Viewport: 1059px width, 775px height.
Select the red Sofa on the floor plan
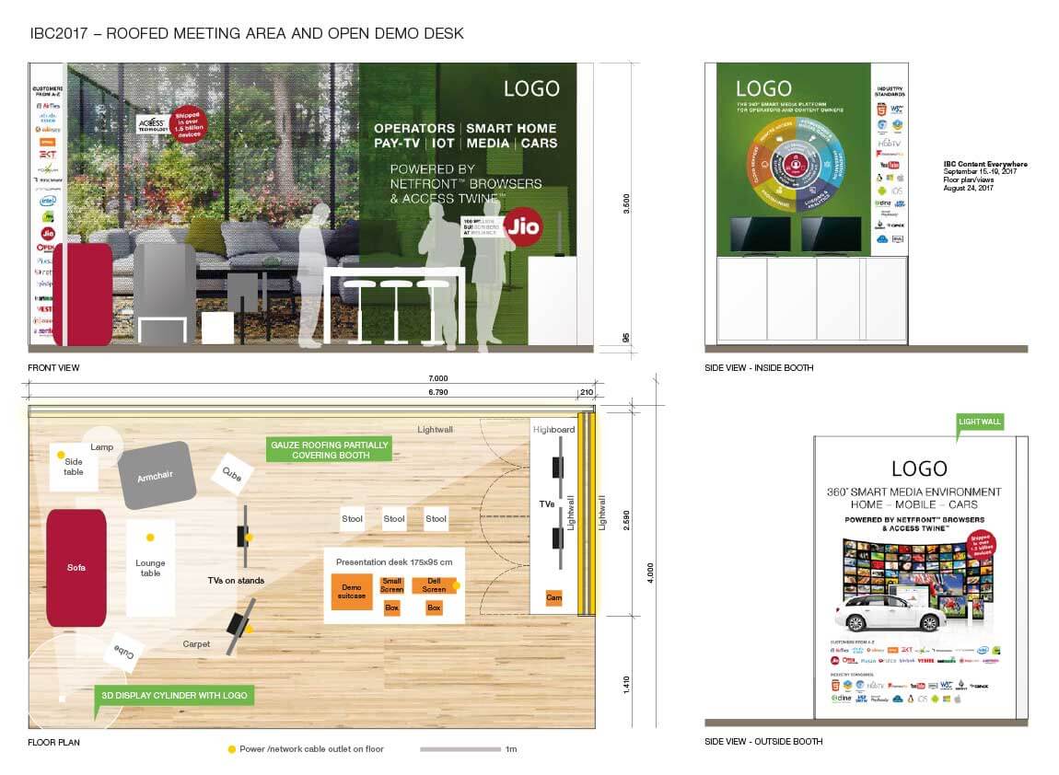[x=76, y=568]
